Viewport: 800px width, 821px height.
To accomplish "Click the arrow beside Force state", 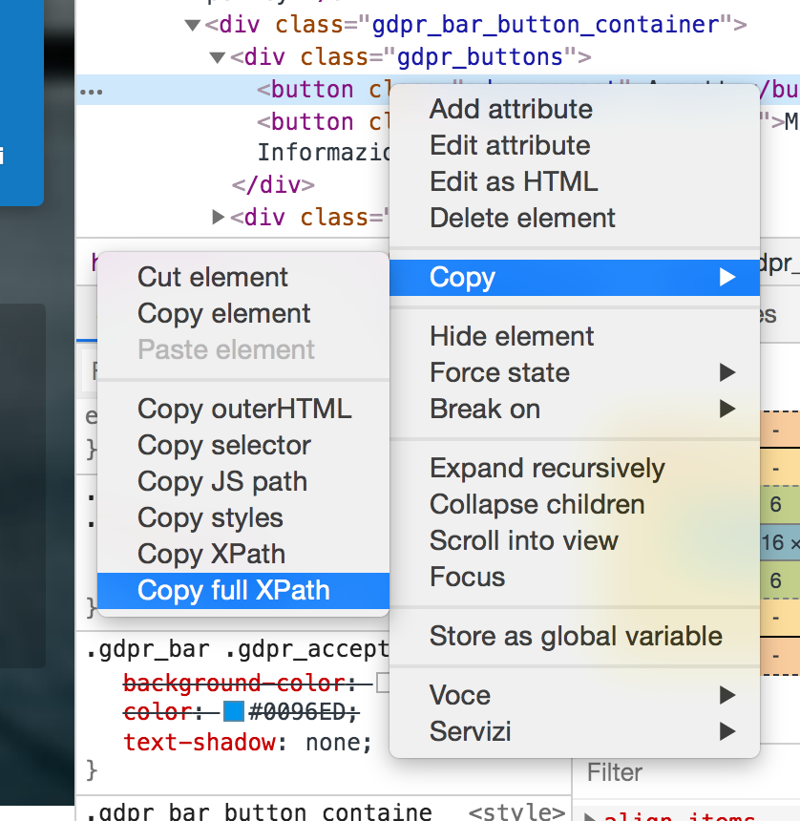I will 727,373.
